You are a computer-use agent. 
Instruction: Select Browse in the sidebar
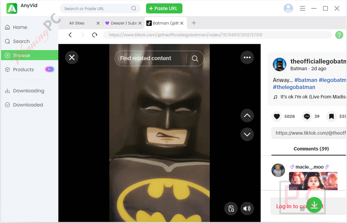click(x=29, y=55)
